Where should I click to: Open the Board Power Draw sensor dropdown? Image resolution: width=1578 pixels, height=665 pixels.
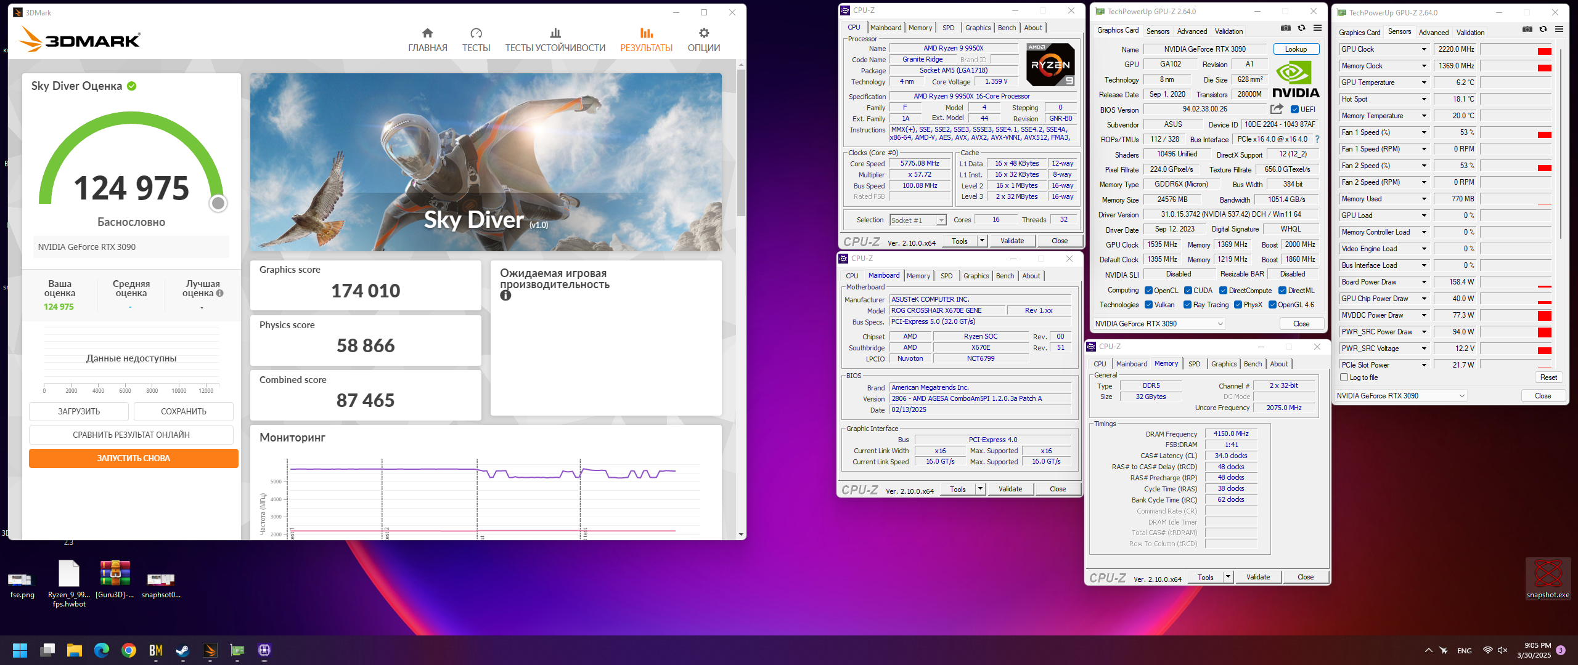pos(1424,282)
